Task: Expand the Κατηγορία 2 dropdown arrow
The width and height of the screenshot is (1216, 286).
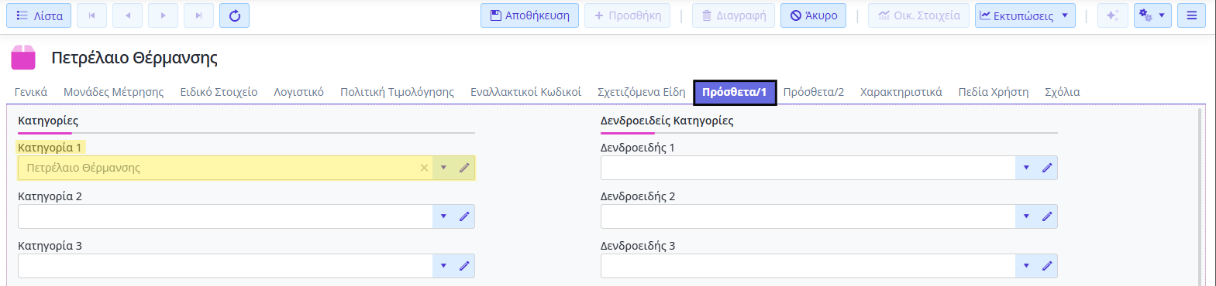Action: tap(443, 216)
